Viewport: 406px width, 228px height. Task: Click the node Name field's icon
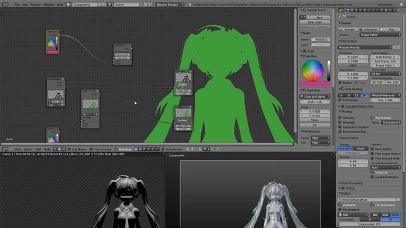[x=313, y=39]
